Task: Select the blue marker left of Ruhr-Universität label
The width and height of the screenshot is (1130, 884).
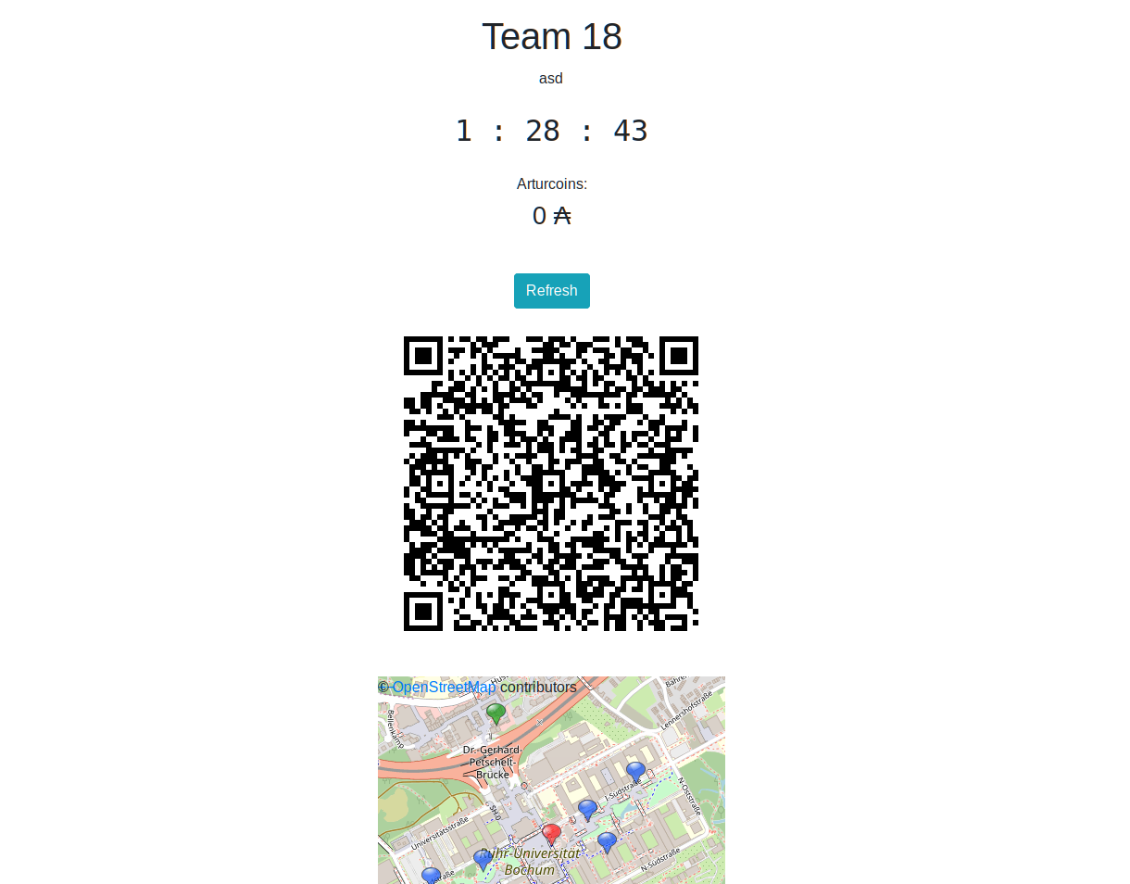Action: (483, 860)
